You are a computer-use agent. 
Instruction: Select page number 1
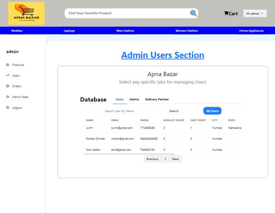pos(166,159)
